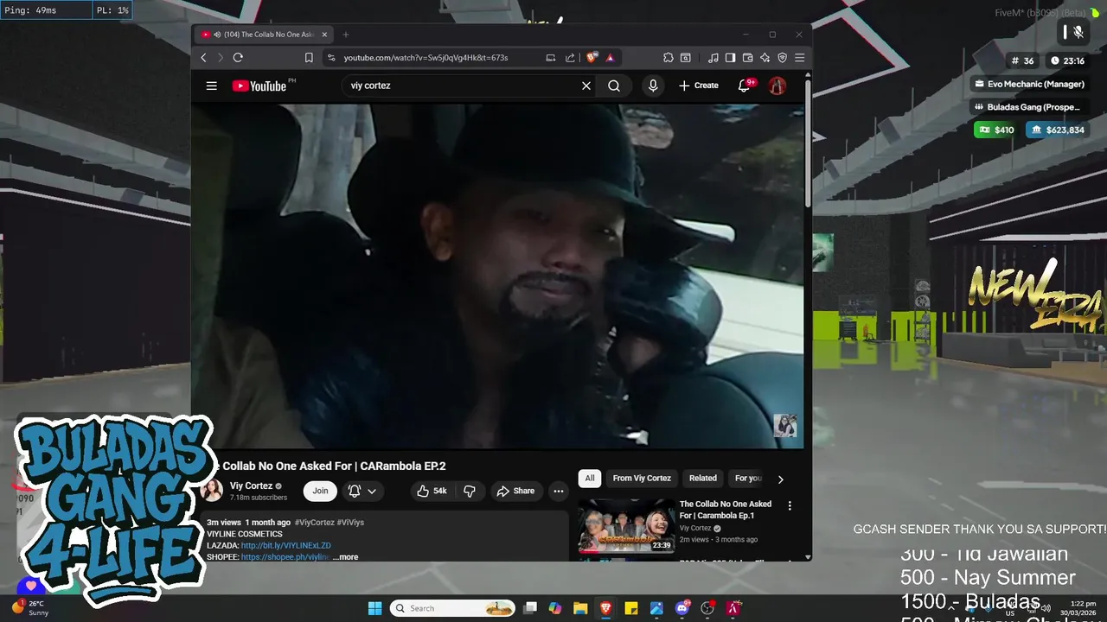Expand the description with ...more

[x=345, y=557]
